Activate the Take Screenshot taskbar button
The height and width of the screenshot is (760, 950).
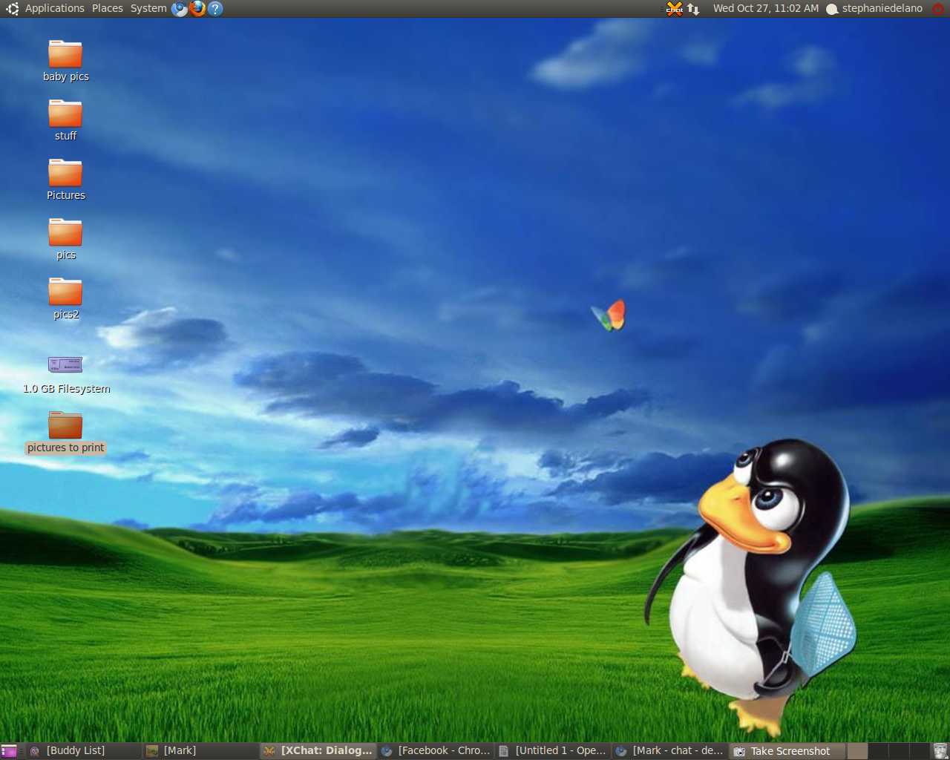click(789, 751)
